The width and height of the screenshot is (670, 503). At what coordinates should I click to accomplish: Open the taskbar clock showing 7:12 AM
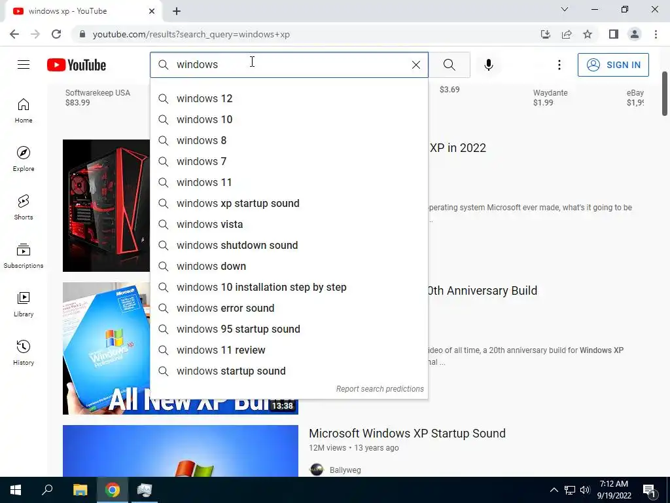coord(614,490)
